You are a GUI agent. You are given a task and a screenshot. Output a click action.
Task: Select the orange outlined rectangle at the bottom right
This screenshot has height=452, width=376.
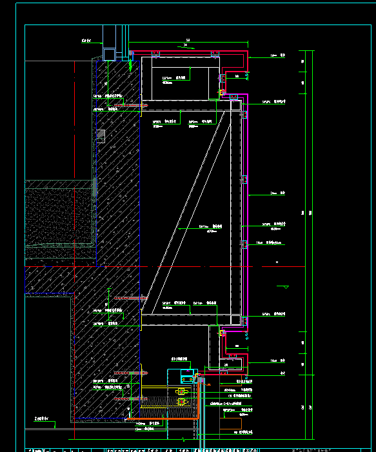pyautogui.click(x=230, y=423)
